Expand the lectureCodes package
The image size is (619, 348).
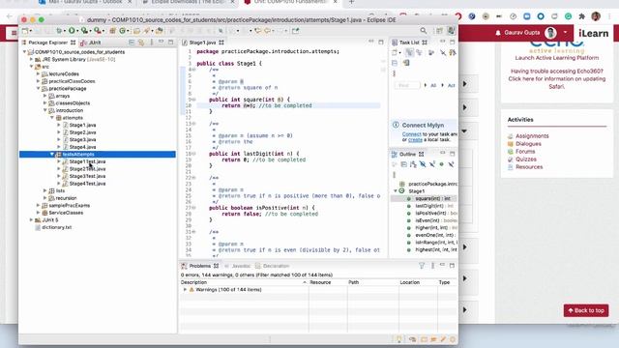pos(39,73)
